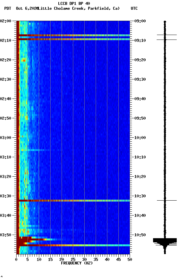179x280 pixels.
Task: Click the '02:50' PDT time label
Action: click(6, 118)
